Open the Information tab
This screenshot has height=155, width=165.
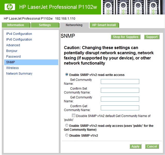point(16,25)
